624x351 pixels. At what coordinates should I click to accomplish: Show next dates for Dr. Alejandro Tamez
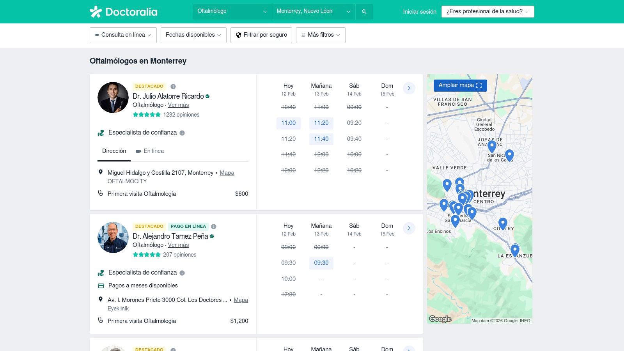pyautogui.click(x=409, y=228)
